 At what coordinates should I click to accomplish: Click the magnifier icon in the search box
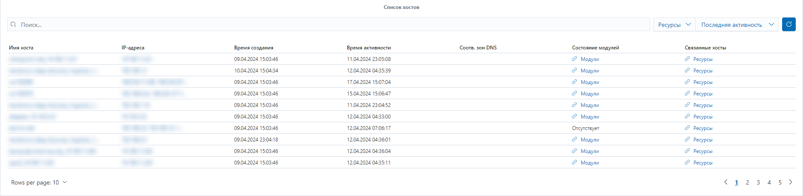[13, 25]
